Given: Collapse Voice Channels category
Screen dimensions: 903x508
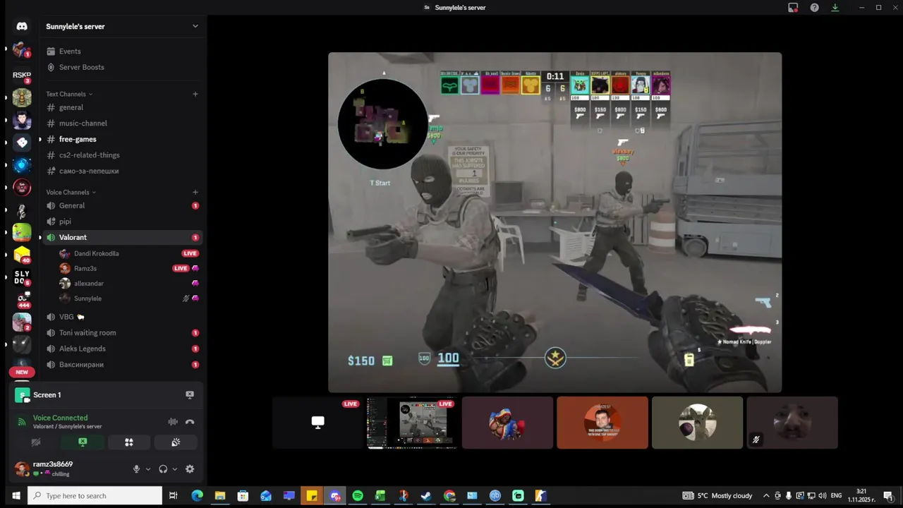Looking at the screenshot, I should (x=71, y=192).
